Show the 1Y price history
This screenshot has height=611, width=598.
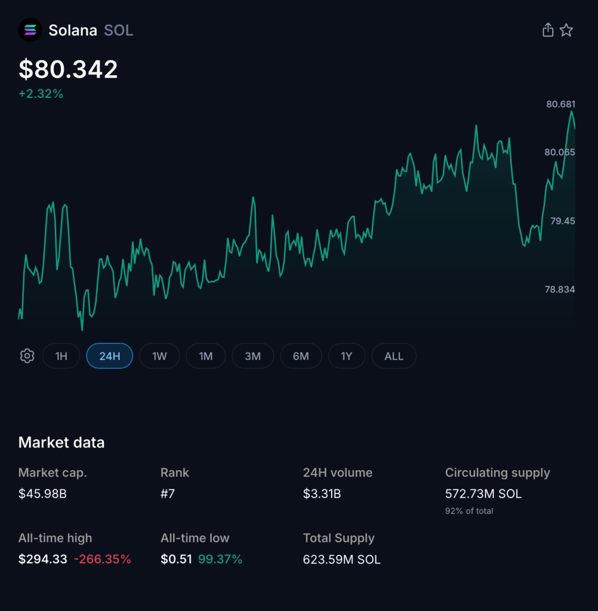(347, 356)
